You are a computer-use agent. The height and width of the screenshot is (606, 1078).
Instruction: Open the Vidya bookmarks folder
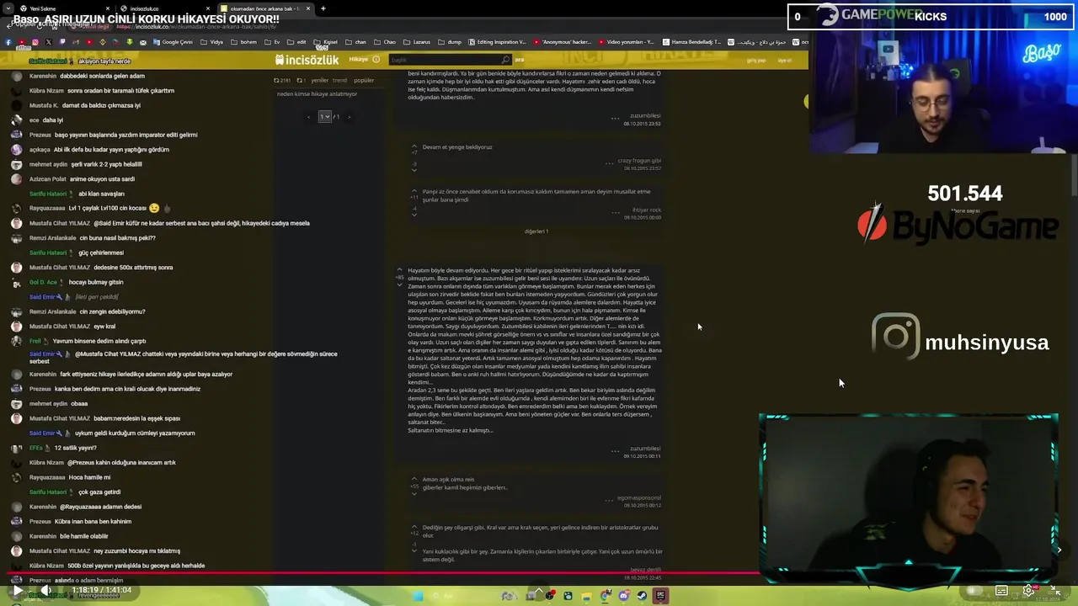click(212, 42)
